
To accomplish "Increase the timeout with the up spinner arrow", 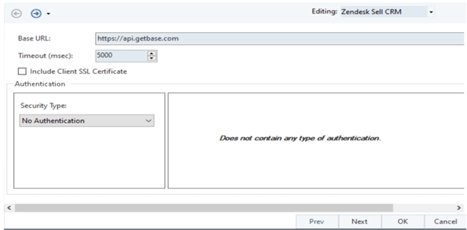I will tap(152, 53).
